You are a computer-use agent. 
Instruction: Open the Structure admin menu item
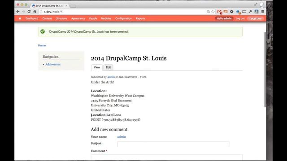pos(61,18)
